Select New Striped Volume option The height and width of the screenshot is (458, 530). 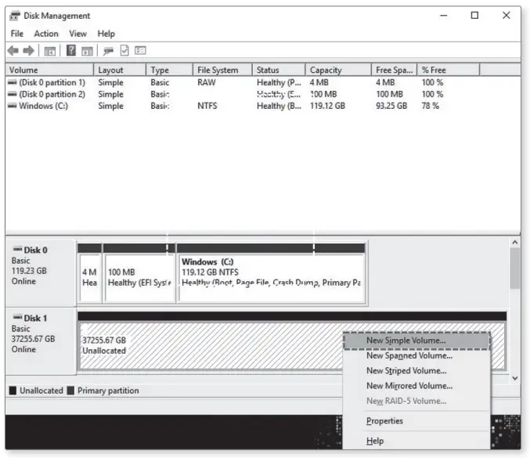(x=406, y=370)
